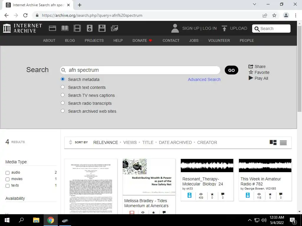Image resolution: width=302 pixels, height=226 pixels.
Task: Check the audio media type filter
Action: coord(7,173)
